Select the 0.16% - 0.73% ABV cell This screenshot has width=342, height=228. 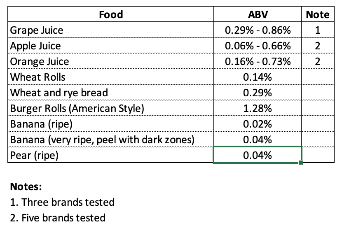258,62
